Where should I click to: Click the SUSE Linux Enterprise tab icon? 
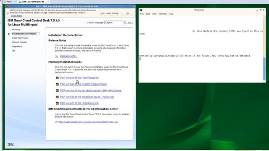tap(20, 2)
